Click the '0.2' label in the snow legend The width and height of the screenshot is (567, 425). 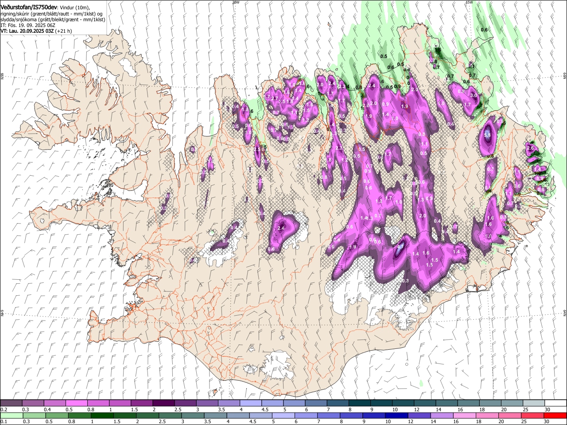point(3,410)
